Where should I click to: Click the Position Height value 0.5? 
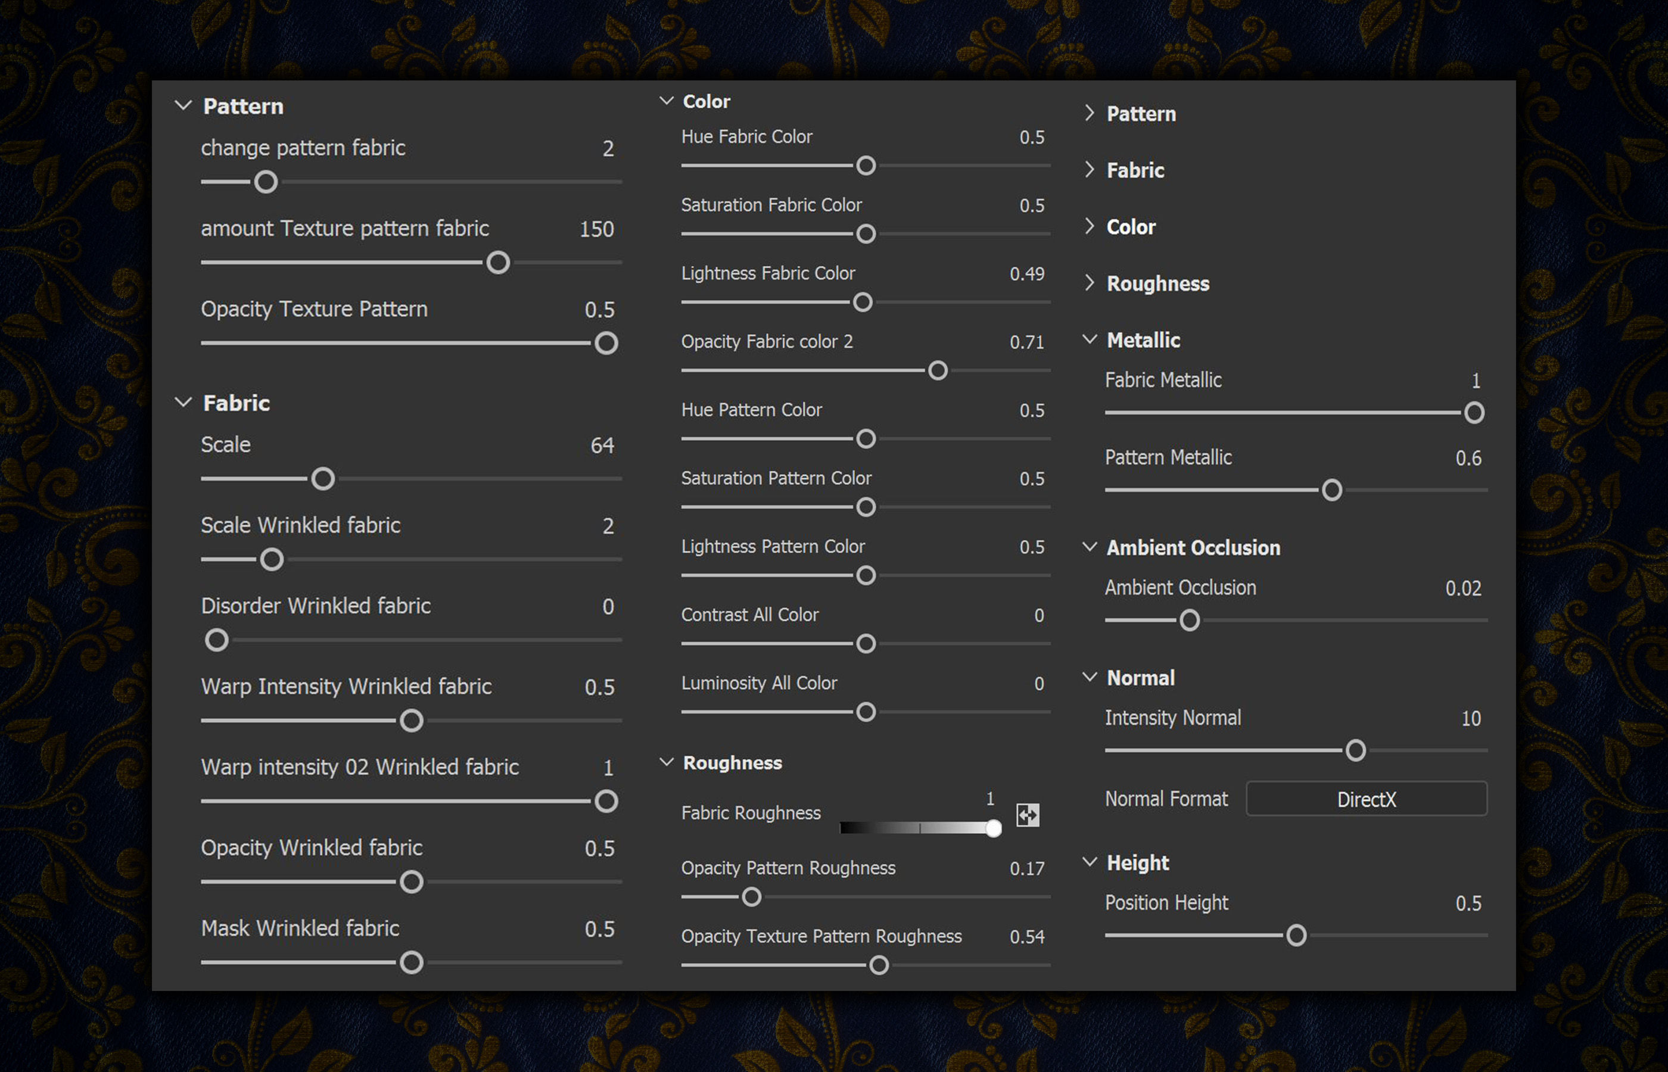pos(1468,903)
